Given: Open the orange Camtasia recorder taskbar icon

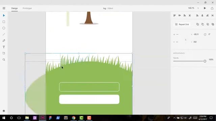Looking at the screenshot, I should tap(89, 118).
